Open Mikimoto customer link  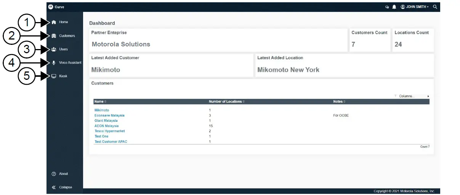(102, 110)
